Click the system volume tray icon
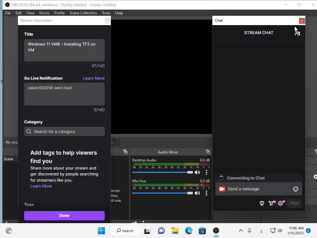The height and width of the screenshot is (238, 317). click(280, 231)
